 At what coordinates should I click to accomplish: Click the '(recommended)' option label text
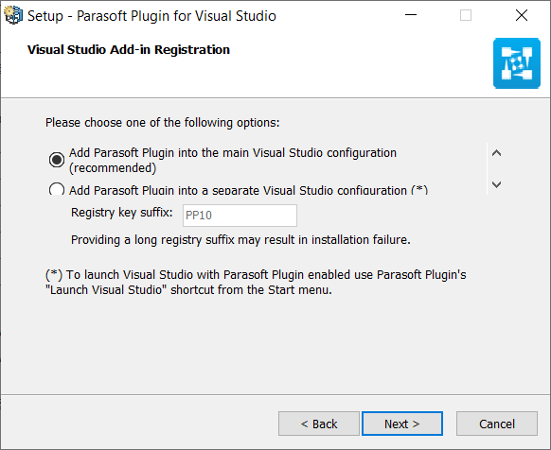[x=113, y=168]
